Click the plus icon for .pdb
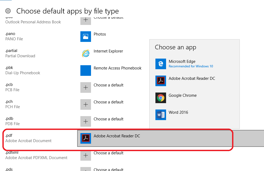Image resolution: width=264 pixels, height=171 pixels. coord(86,121)
